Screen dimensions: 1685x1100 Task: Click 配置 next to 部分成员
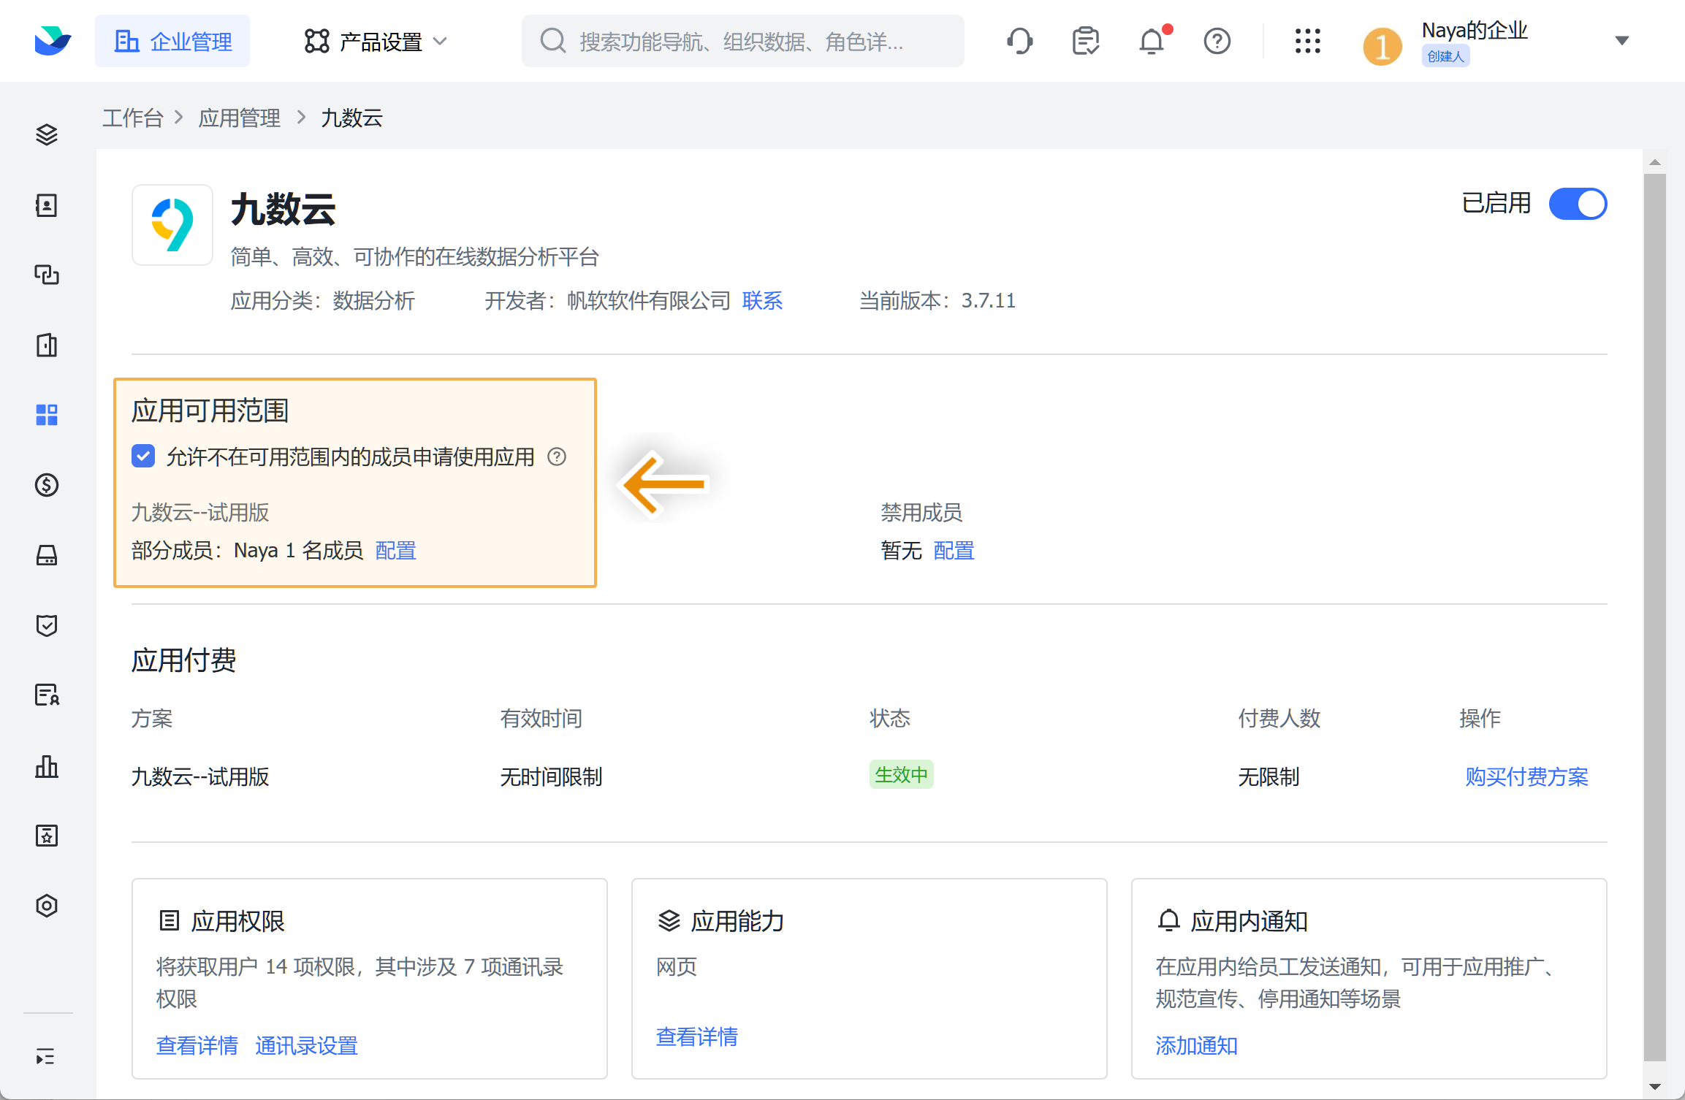coord(395,550)
